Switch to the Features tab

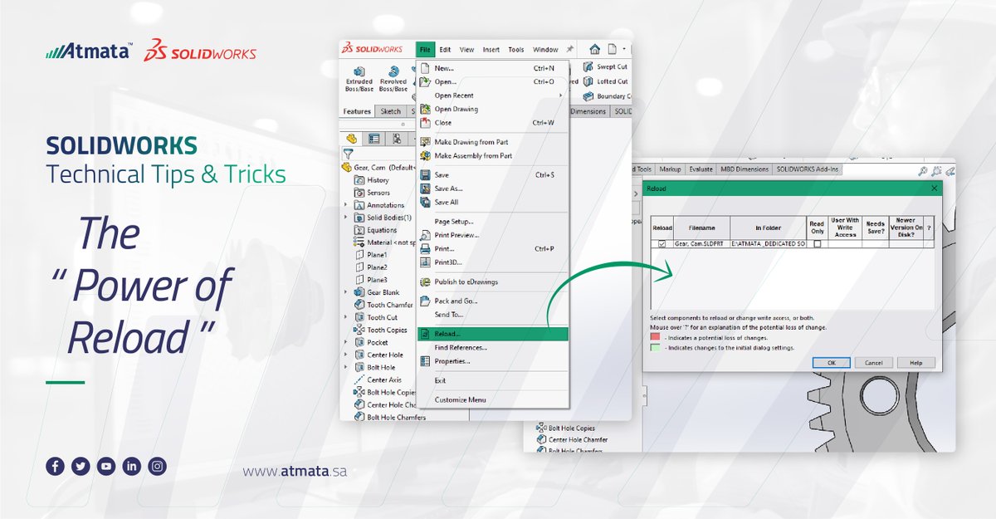(x=358, y=111)
